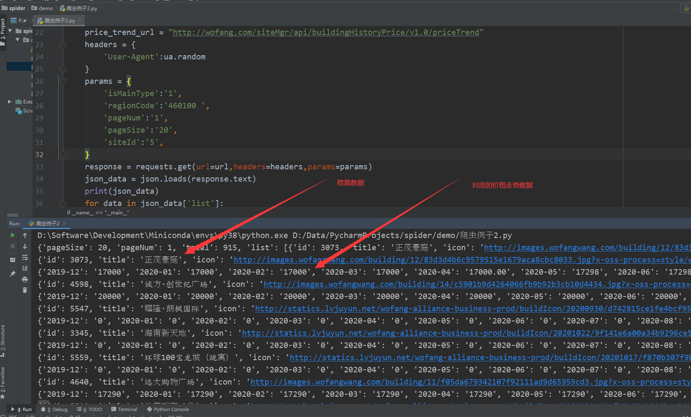The height and width of the screenshot is (417, 691).
Task: Click fold end marker at line 32
Action: 63,155
